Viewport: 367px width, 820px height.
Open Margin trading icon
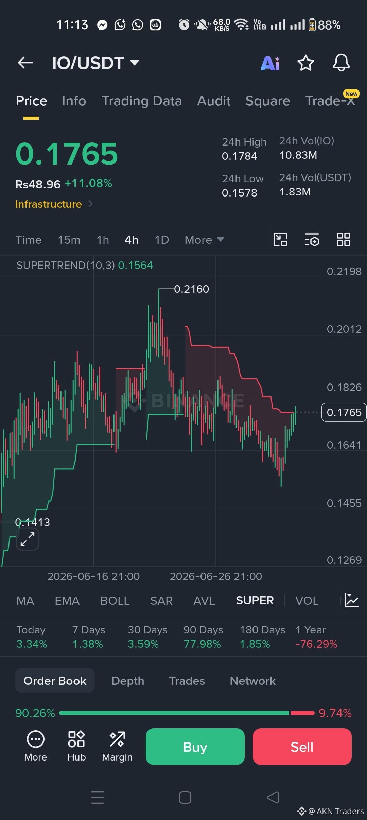(x=117, y=746)
